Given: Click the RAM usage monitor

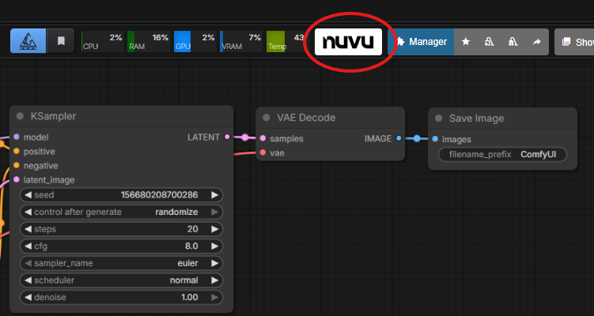Looking at the screenshot, I should (149, 42).
